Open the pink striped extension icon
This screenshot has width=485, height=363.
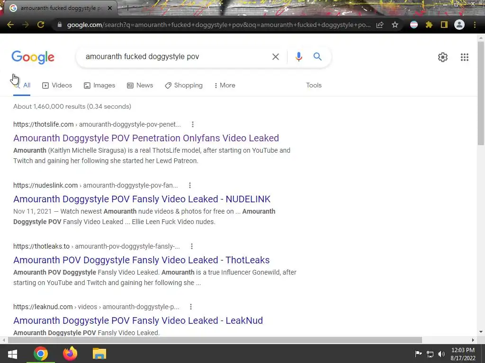pyautogui.click(x=414, y=25)
